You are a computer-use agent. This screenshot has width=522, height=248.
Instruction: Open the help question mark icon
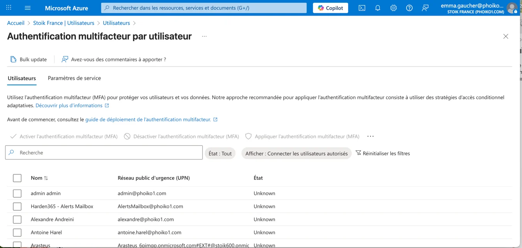(x=409, y=8)
